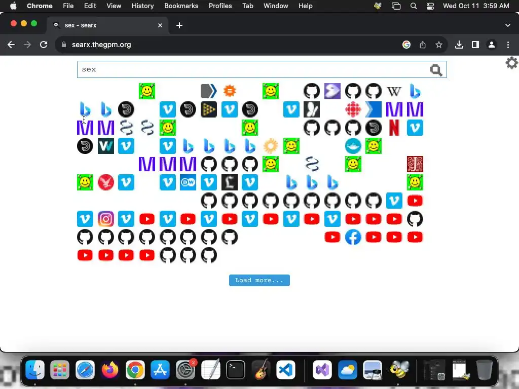Open the red circle bird favicon result
This screenshot has height=389, width=519.
click(106, 182)
